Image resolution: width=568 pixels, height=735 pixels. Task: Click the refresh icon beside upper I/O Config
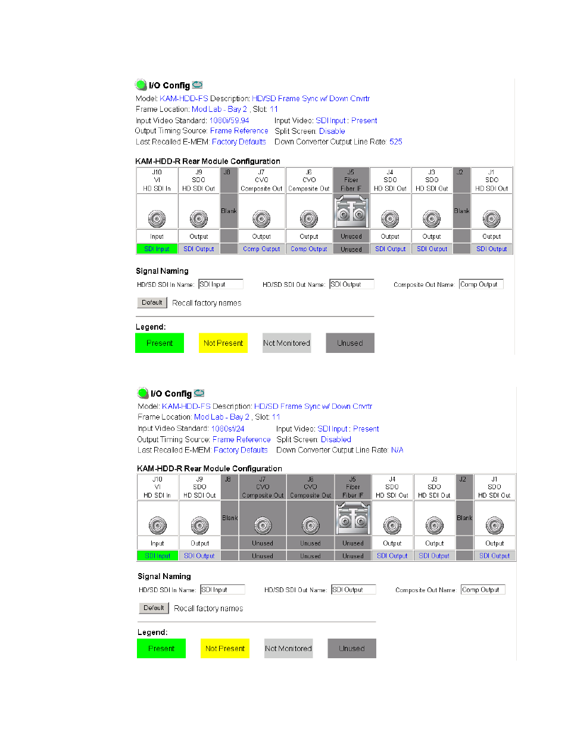pos(197,85)
